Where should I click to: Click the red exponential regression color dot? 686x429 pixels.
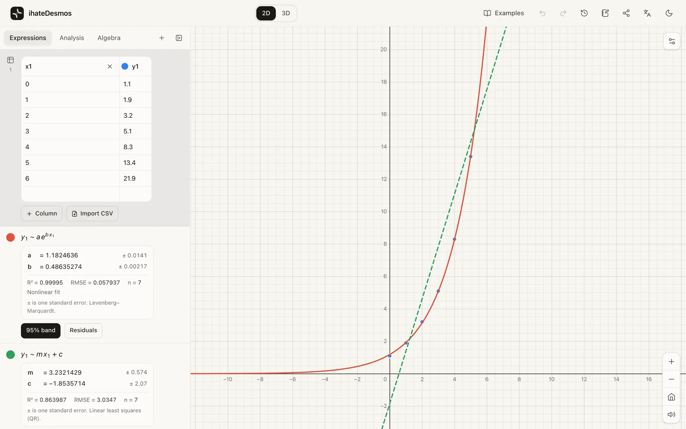pyautogui.click(x=10, y=237)
